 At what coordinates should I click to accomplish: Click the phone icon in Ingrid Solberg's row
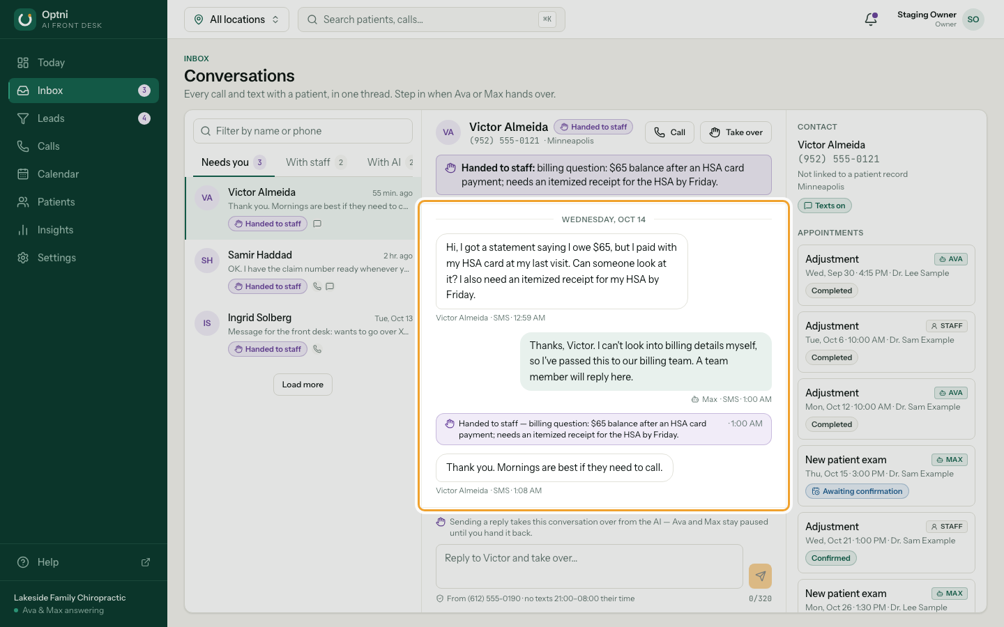[317, 349]
